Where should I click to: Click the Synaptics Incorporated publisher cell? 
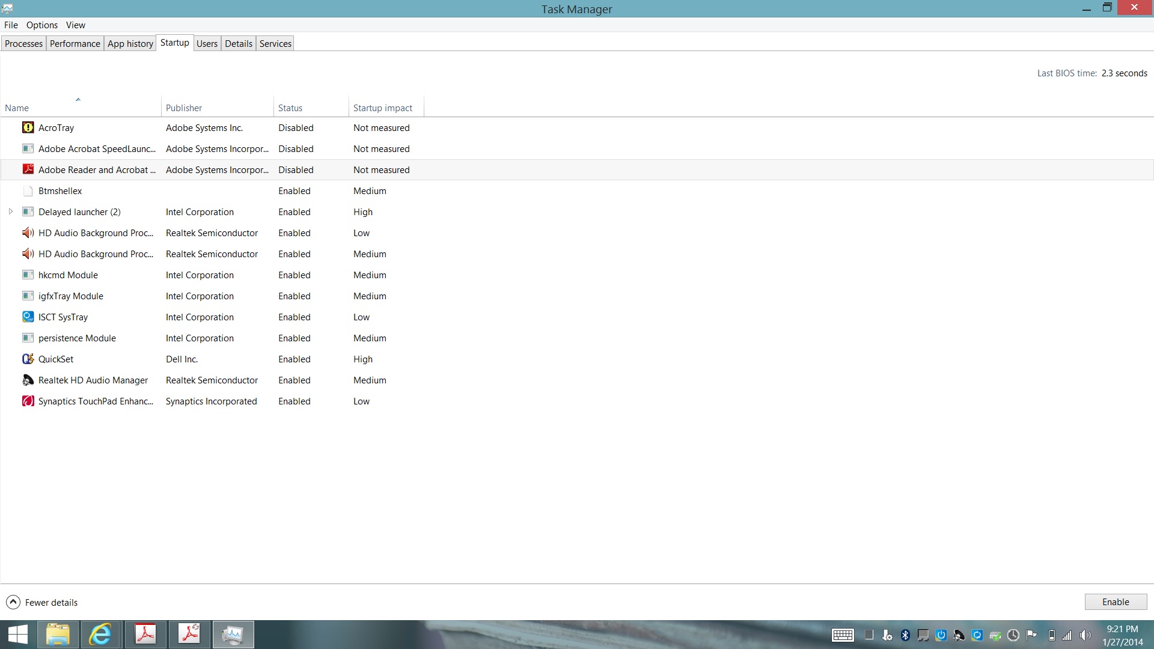211,401
